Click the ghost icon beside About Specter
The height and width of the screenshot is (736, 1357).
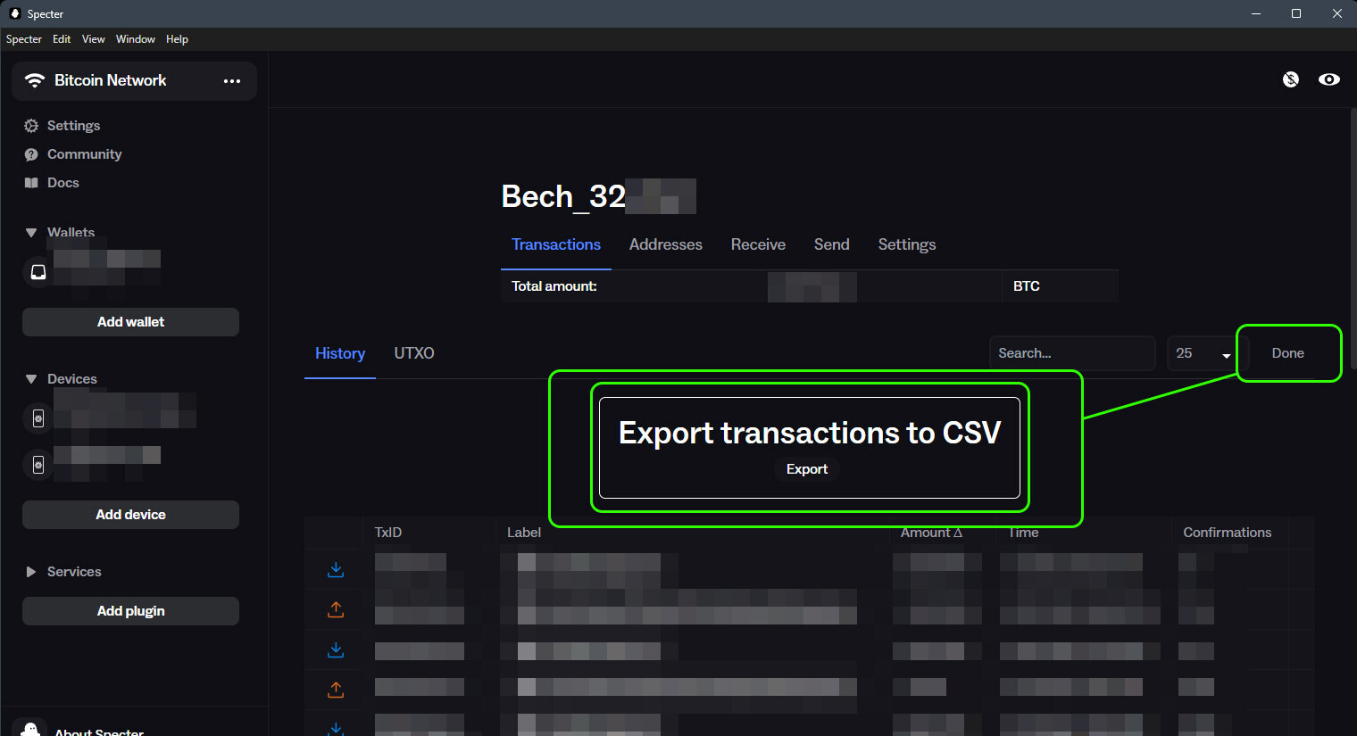(31, 729)
